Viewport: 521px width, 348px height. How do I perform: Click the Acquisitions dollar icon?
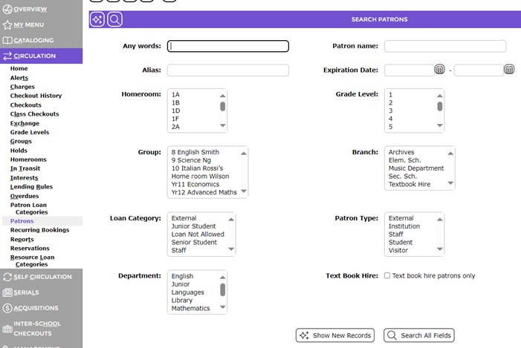7,308
